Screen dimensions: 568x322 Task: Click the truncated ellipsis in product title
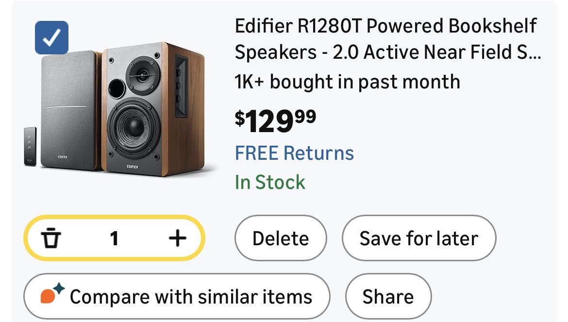click(x=535, y=53)
